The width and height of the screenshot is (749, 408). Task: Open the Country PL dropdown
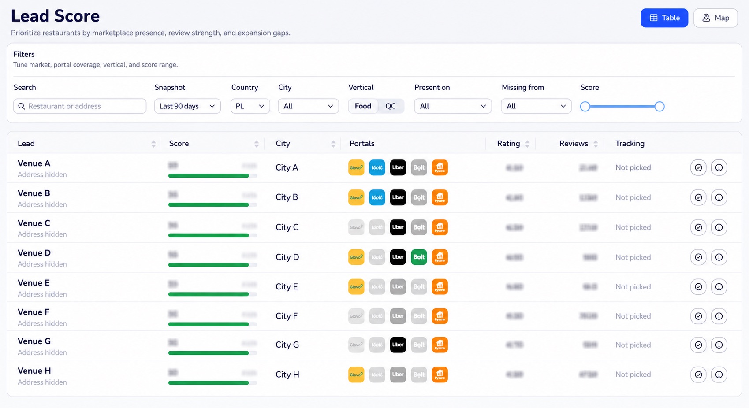[250, 106]
